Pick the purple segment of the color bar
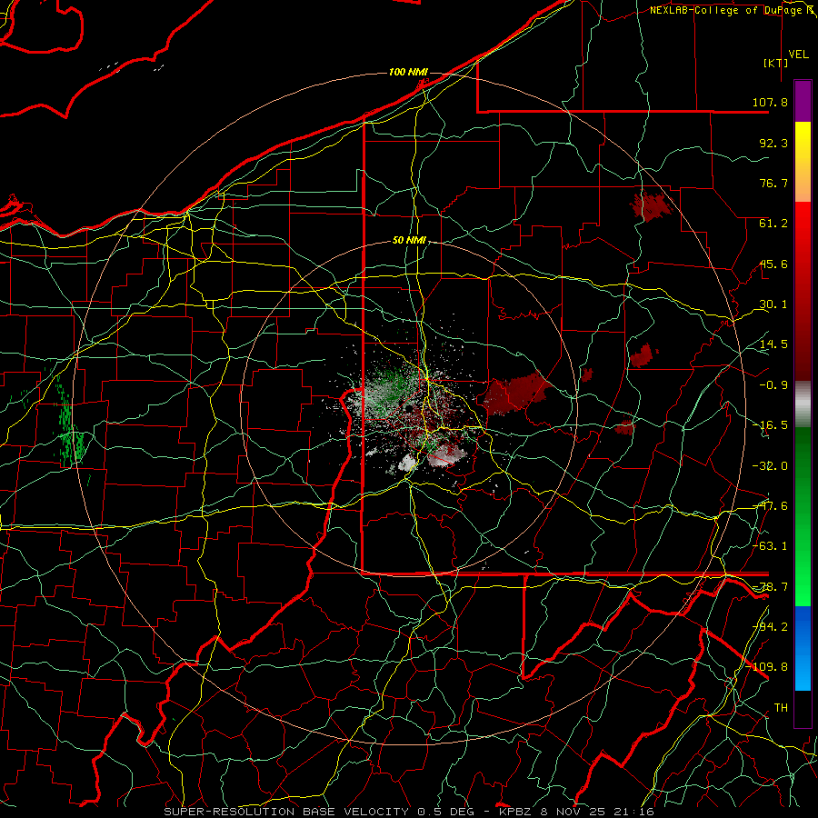Screen dimensions: 818x818 [x=803, y=101]
